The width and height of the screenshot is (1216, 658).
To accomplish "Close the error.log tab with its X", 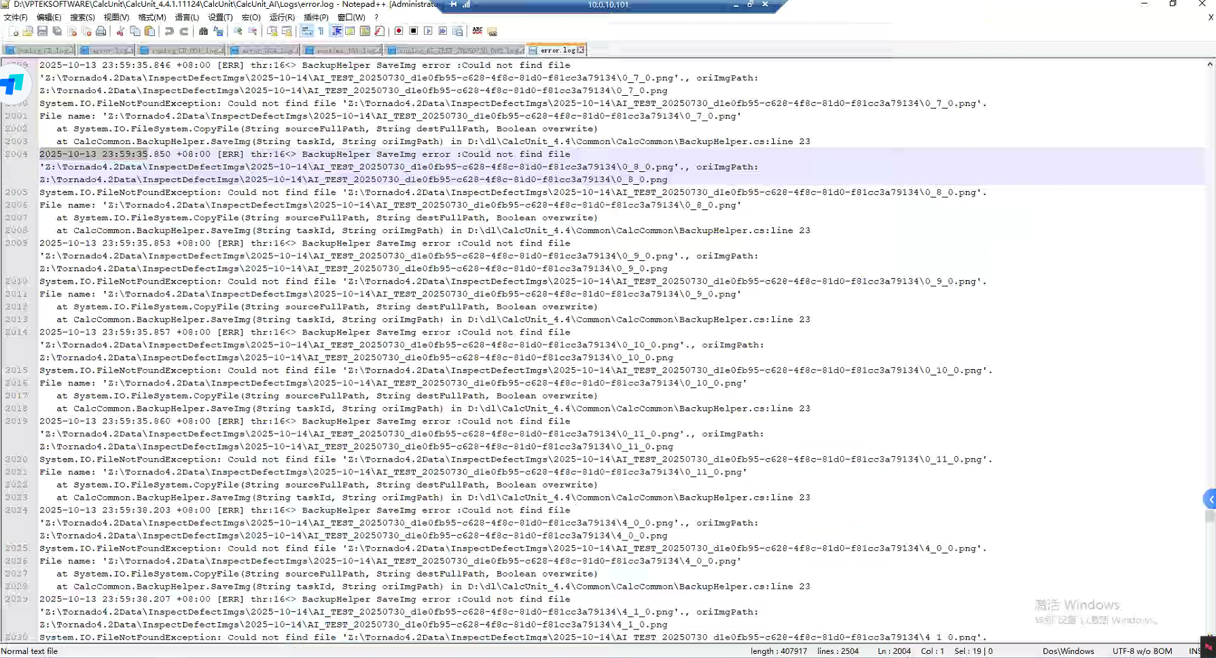I will tap(581, 50).
